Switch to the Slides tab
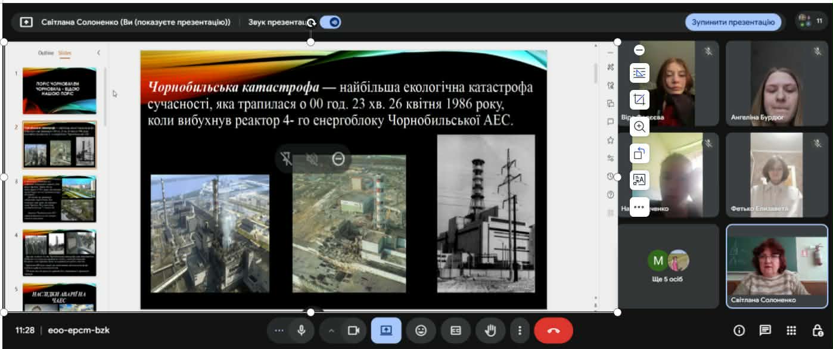 point(65,53)
